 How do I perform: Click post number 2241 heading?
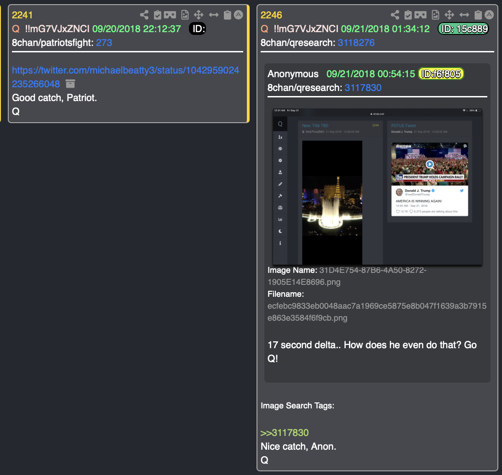[x=22, y=15]
